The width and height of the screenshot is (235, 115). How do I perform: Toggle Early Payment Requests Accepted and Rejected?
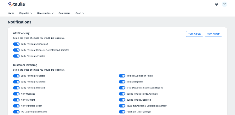[16, 50]
